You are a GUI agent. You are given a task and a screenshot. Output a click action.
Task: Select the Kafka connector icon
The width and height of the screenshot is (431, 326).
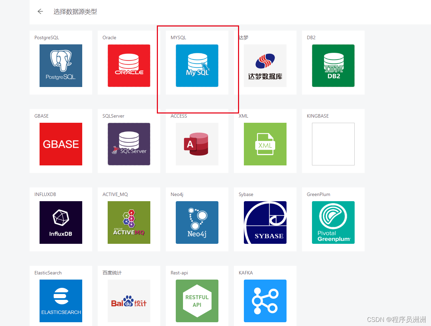265,301
